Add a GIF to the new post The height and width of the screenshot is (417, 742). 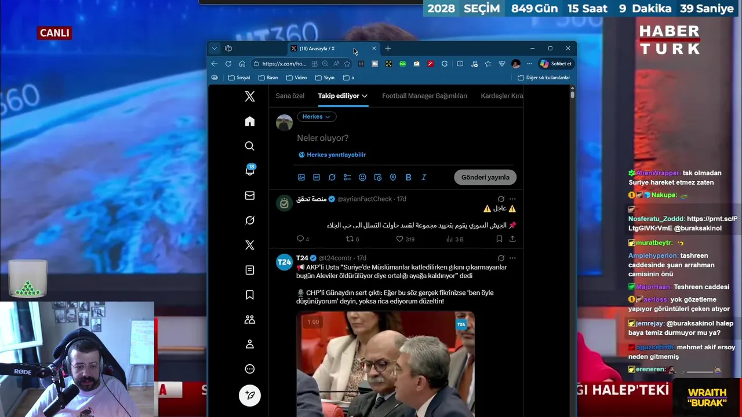click(317, 177)
